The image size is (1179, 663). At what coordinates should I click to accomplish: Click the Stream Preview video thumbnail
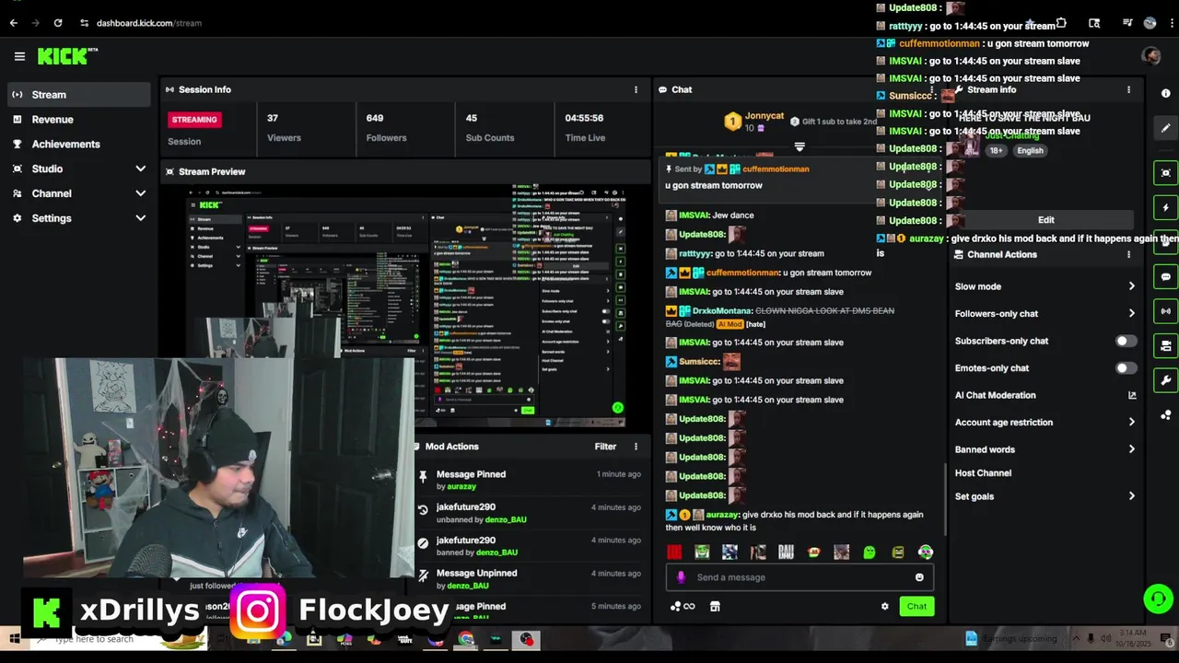click(405, 306)
